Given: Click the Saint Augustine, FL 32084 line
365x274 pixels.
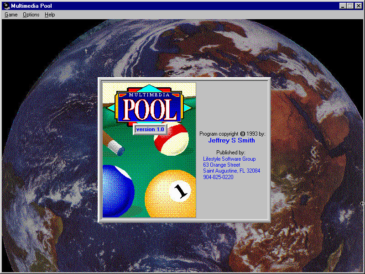Looking at the screenshot, I should pos(231,171).
